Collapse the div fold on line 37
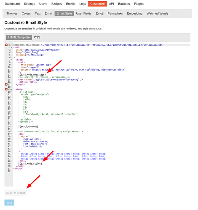Screen dimensions: 198x210 (x=12, y=134)
